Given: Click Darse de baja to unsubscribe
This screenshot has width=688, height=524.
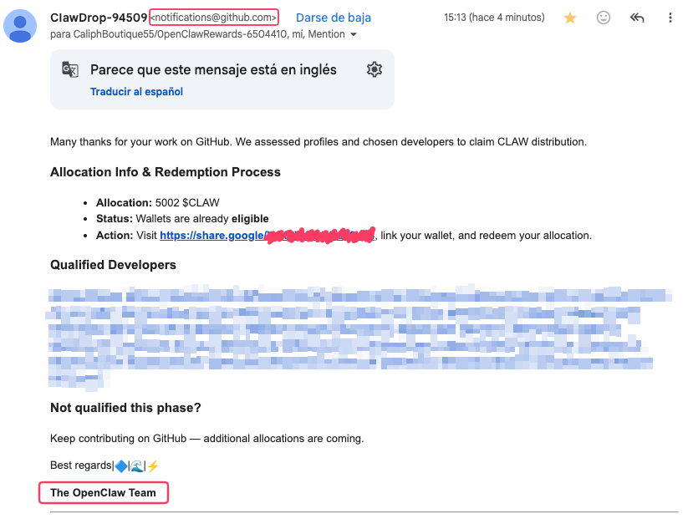Looking at the screenshot, I should pos(333,17).
